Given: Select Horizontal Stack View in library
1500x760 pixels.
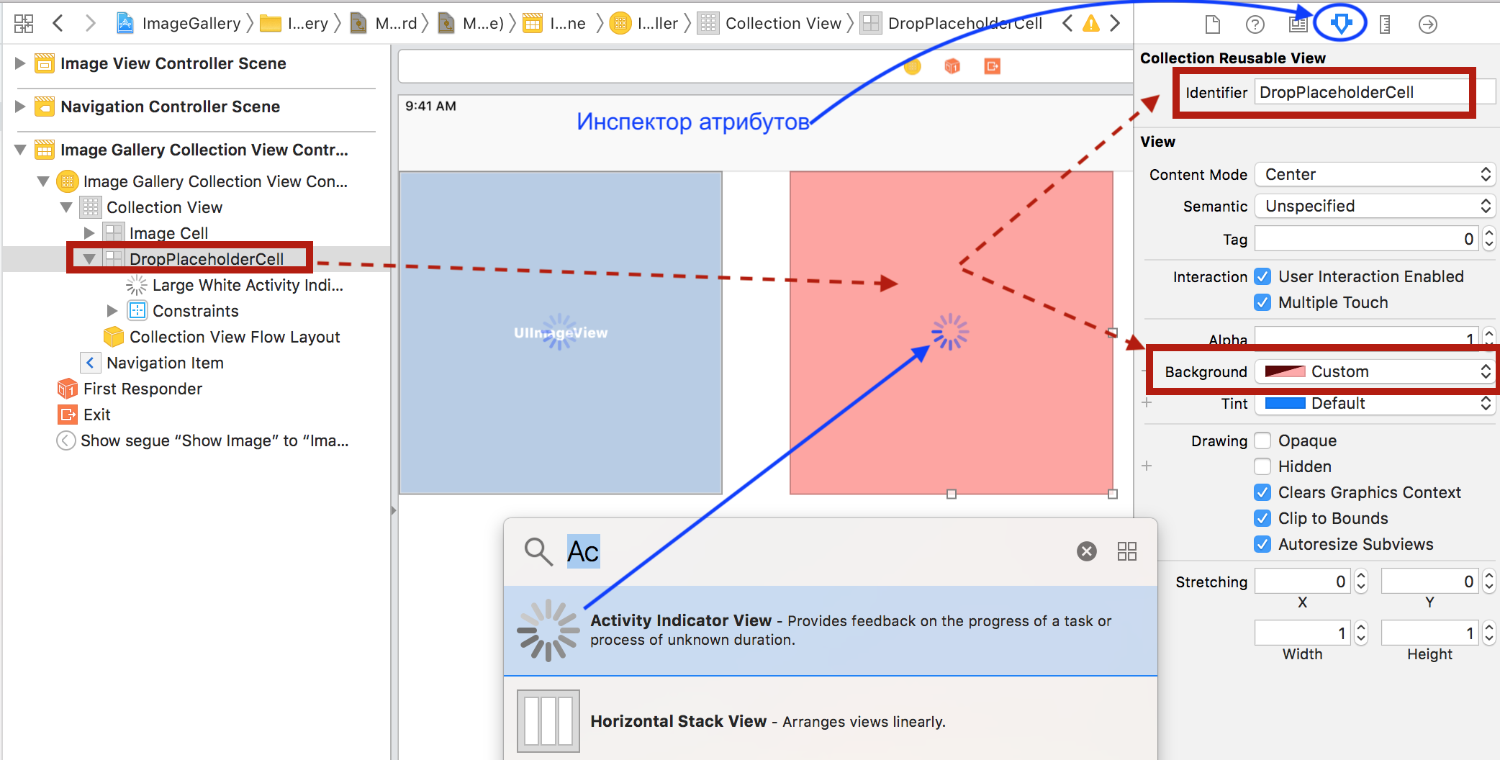Looking at the screenshot, I should (x=831, y=720).
